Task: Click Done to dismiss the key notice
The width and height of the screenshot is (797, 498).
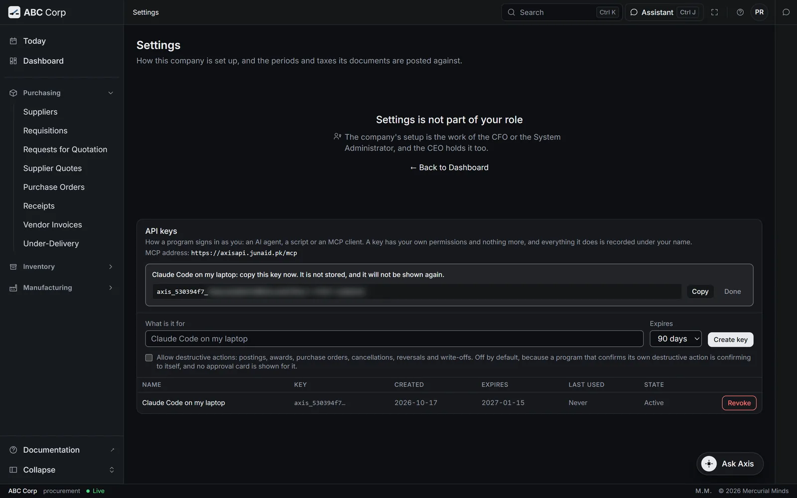Action: point(732,292)
